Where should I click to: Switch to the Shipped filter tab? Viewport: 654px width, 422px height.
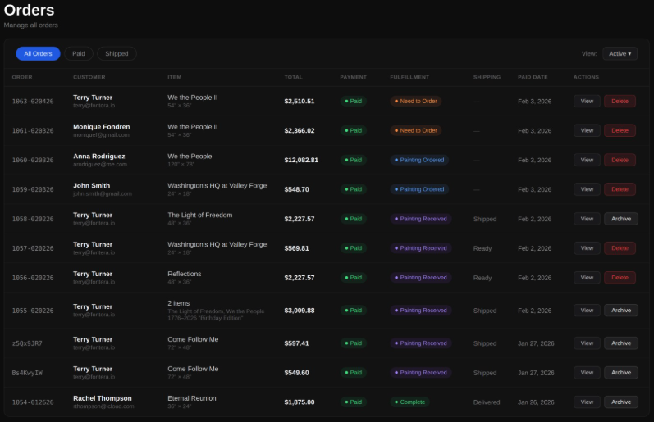117,53
